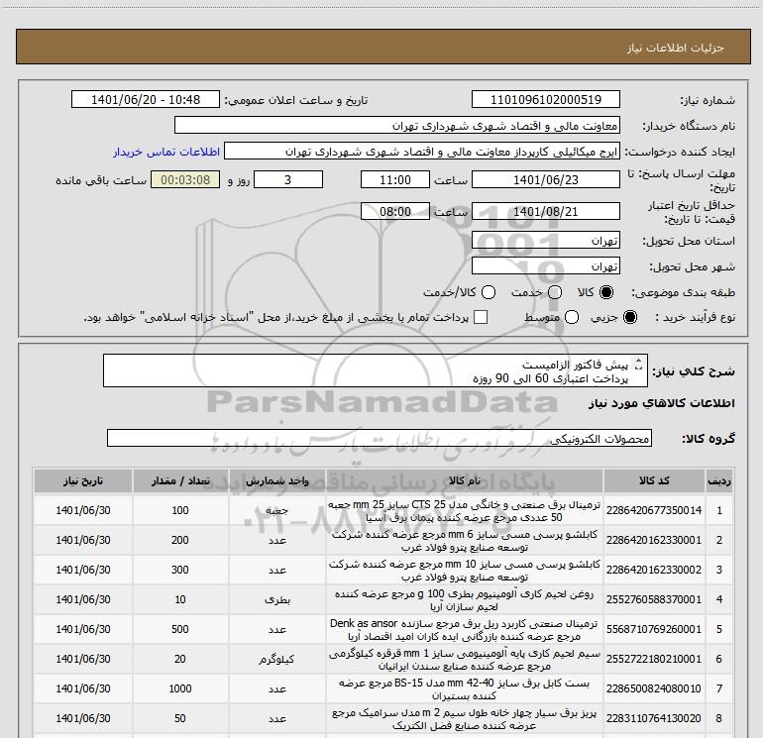Click product code 2283110764130020
763x738 pixels.
pos(654,718)
